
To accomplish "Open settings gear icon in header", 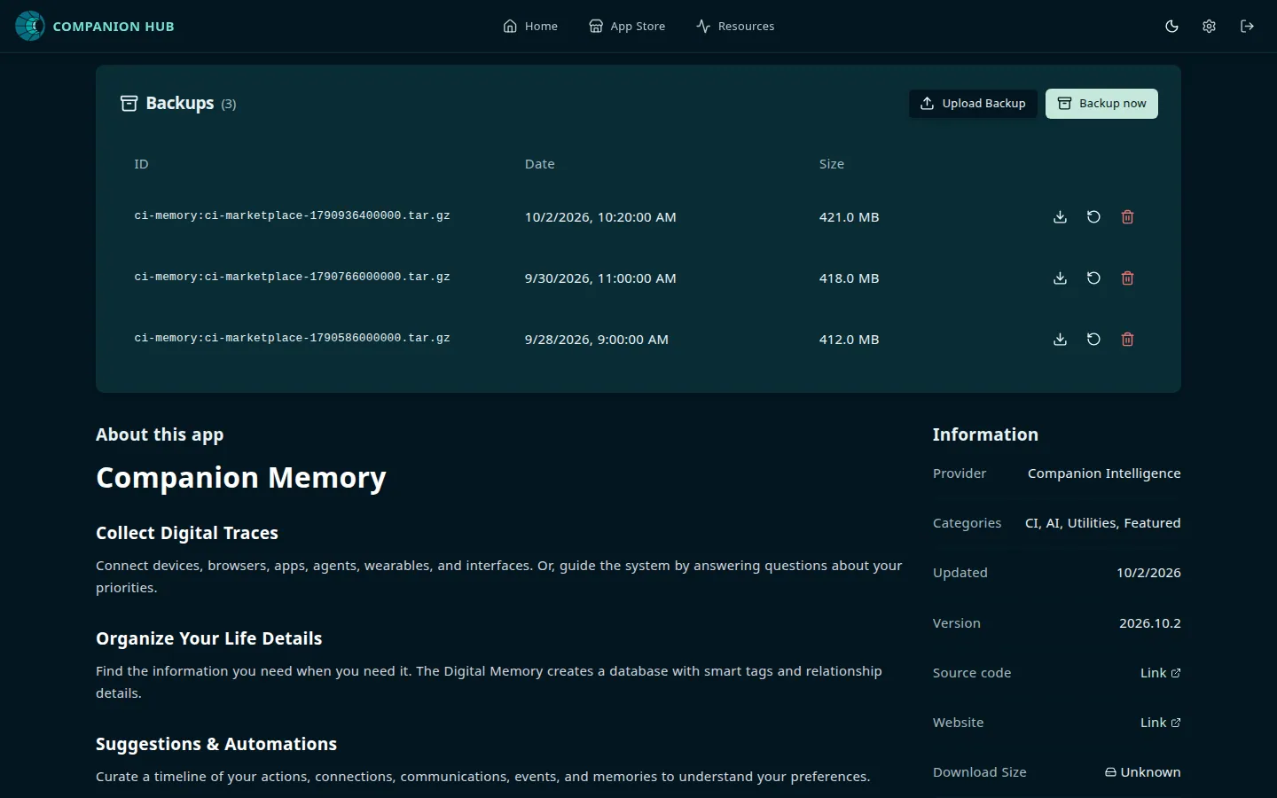I will click(x=1209, y=27).
